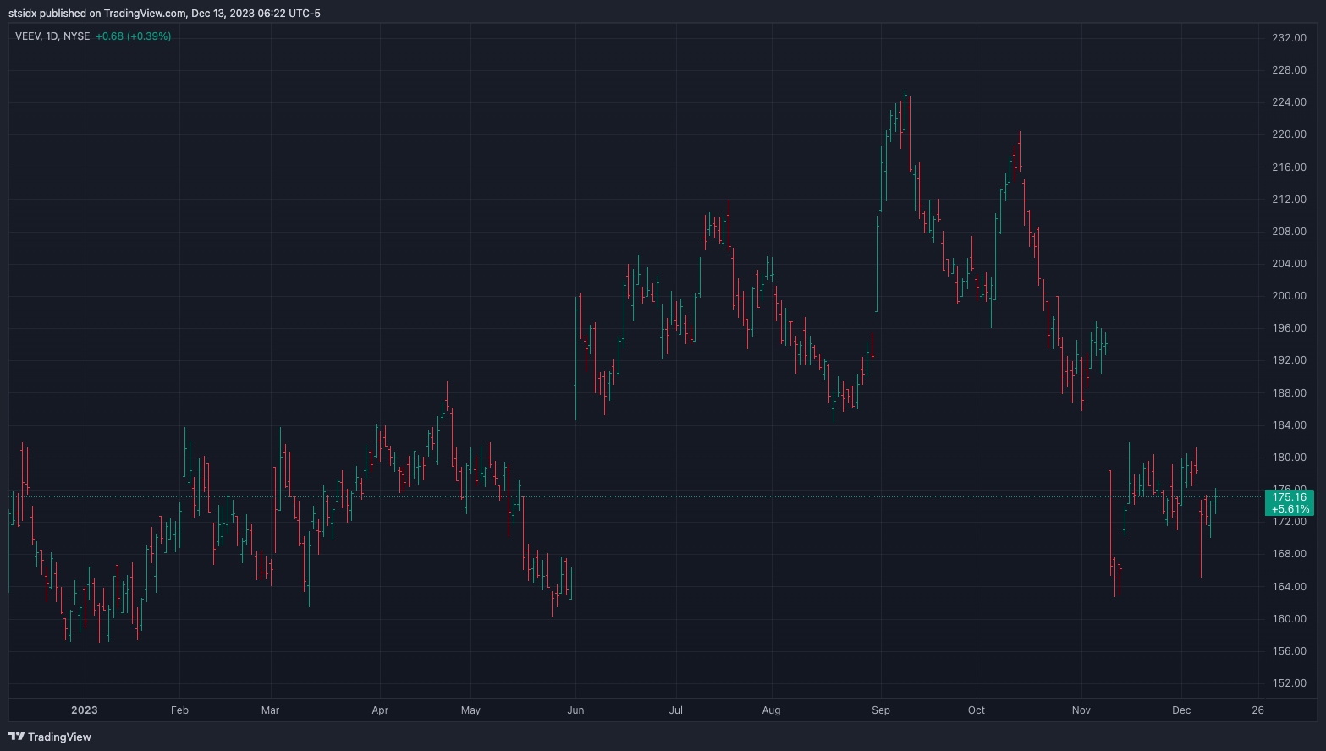Click the 152.00 price axis label
This screenshot has width=1326, height=751.
tap(1290, 683)
